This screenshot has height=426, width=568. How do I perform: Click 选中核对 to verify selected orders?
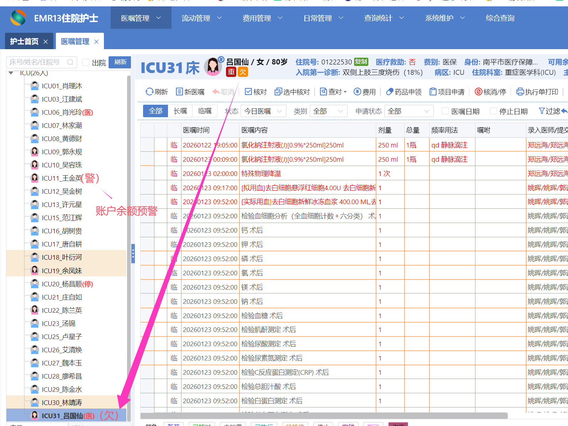coord(292,92)
